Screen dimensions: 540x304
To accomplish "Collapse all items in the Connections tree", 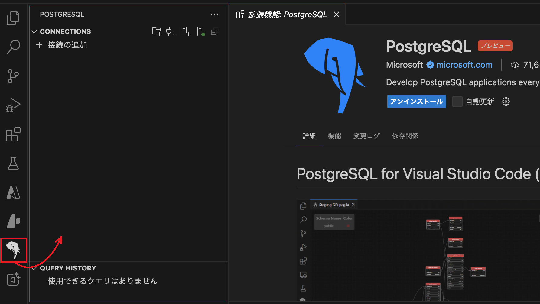I will pyautogui.click(x=215, y=31).
